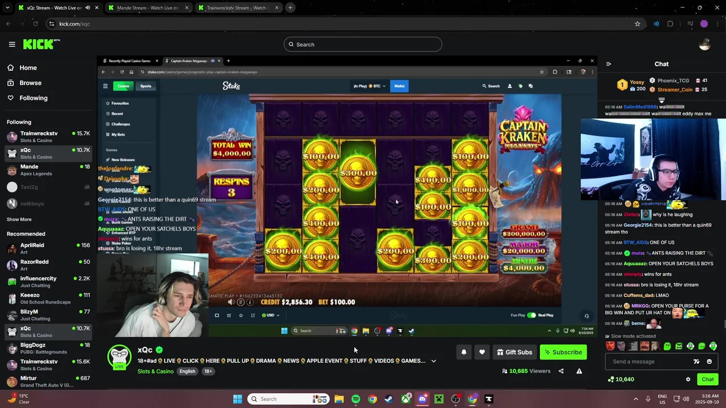Open influencercity in Recommended list
This screenshot has width=726, height=408.
pyautogui.click(x=48, y=282)
